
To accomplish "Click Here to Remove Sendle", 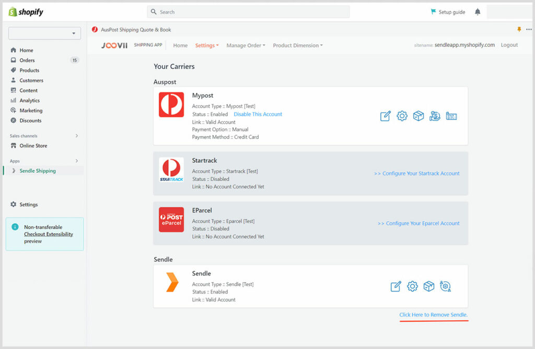I will coord(433,315).
